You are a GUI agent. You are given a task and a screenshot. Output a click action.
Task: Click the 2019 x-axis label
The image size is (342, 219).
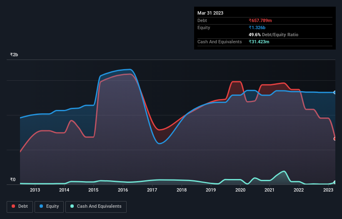click(x=211, y=190)
